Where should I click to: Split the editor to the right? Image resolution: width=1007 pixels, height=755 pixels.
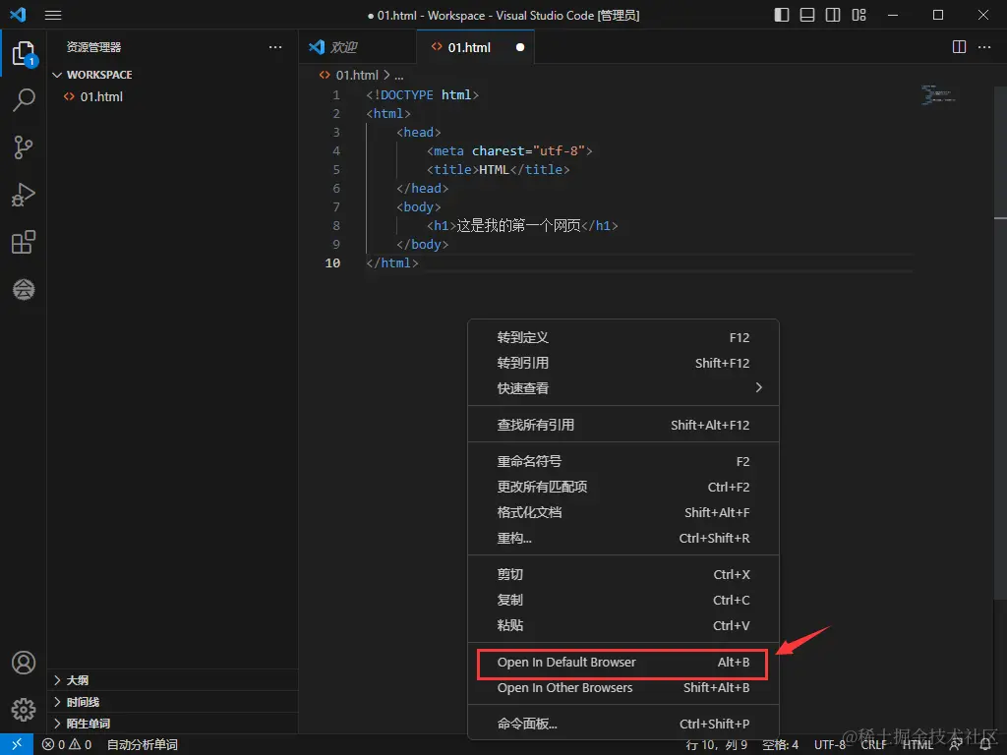(x=959, y=47)
